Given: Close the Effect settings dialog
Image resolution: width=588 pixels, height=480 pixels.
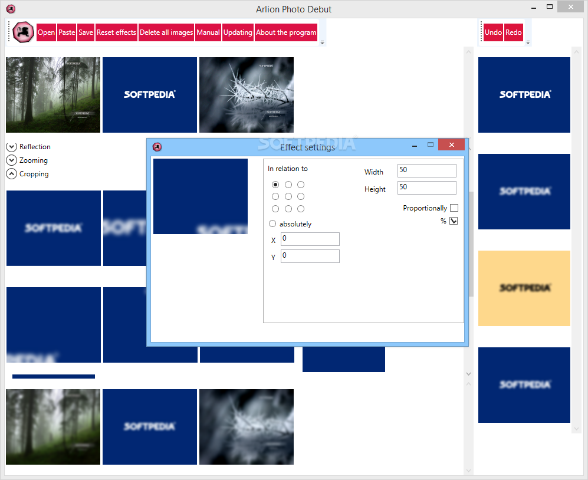Looking at the screenshot, I should 452,144.
